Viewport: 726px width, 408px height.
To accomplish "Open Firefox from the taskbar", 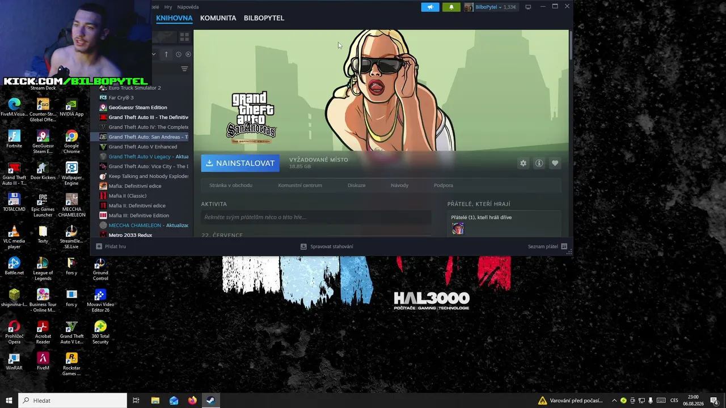I will 192,401.
